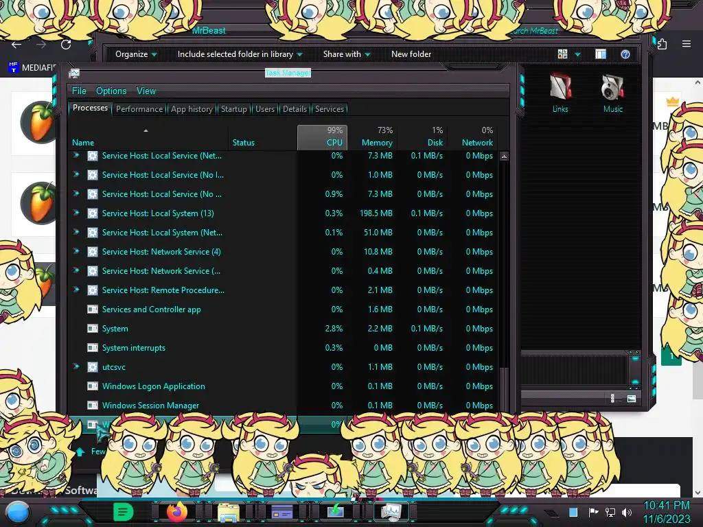Open Include selected folder in library dropdown
Image resolution: width=703 pixels, height=527 pixels.
240,54
